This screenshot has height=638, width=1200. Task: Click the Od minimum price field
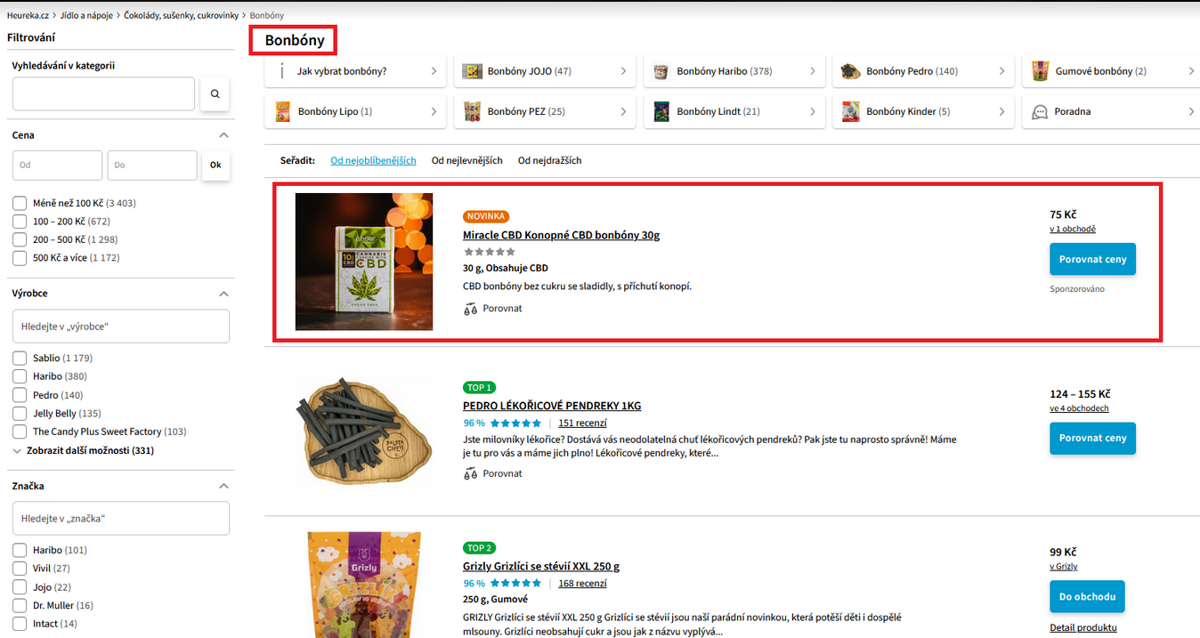[x=58, y=166]
